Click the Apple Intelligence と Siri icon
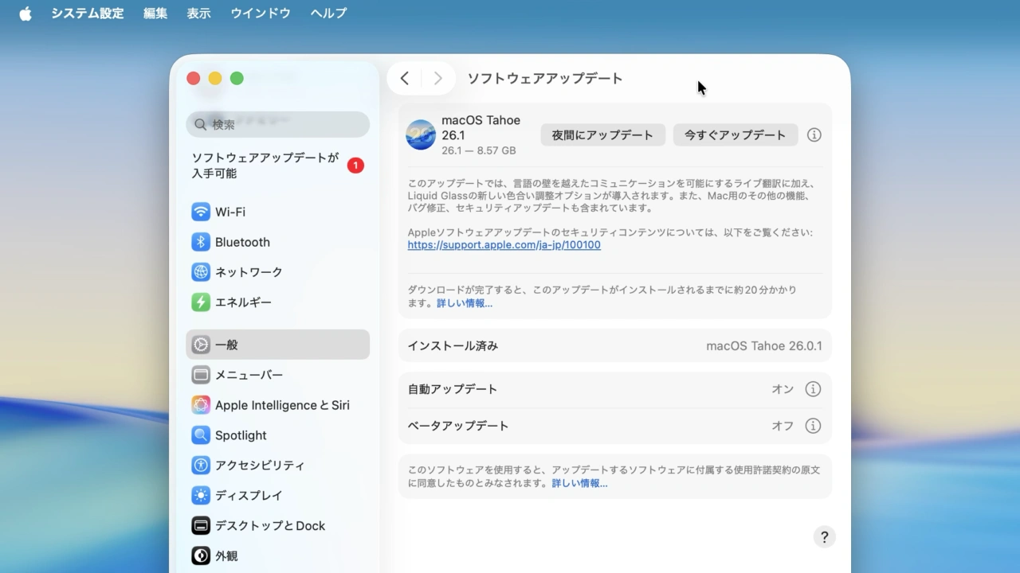This screenshot has height=573, width=1020. (200, 405)
